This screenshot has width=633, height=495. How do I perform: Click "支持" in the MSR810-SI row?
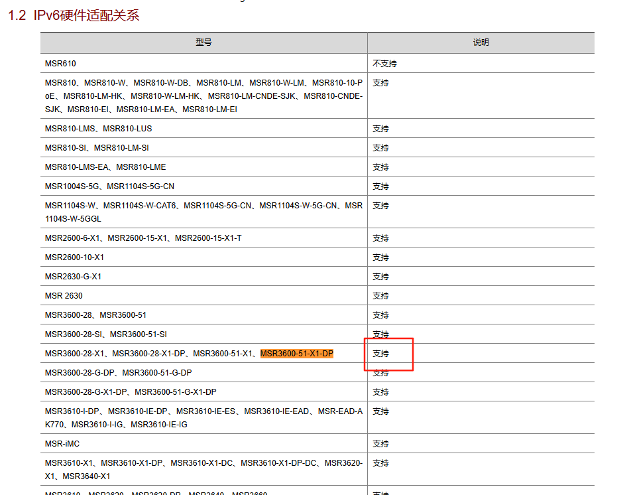coord(380,148)
